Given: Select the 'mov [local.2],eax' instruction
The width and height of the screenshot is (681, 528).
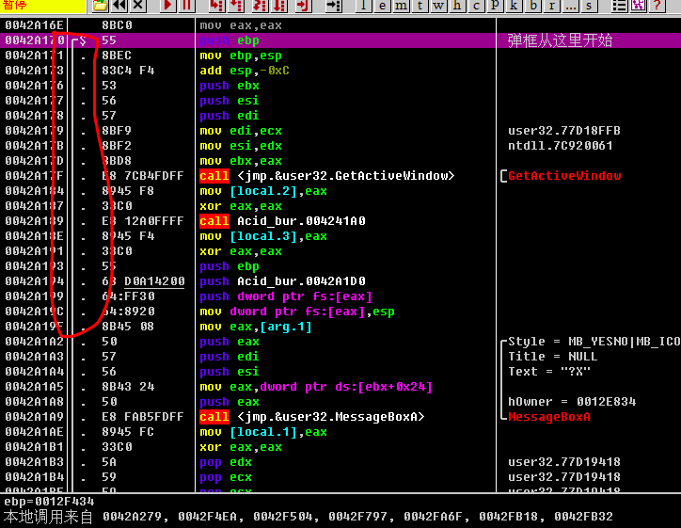Looking at the screenshot, I should click(x=263, y=191).
